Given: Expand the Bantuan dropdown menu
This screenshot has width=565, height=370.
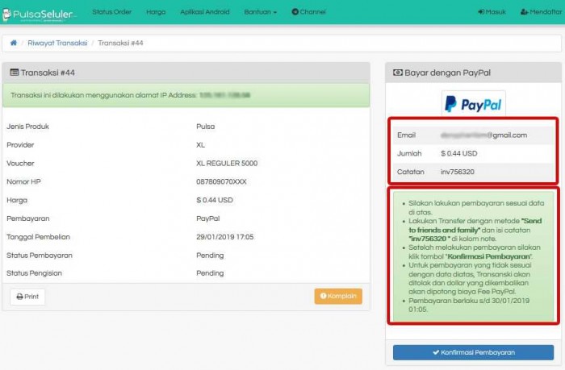Looking at the screenshot, I should click(x=260, y=12).
